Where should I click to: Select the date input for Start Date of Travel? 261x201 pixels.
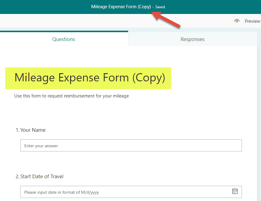pyautogui.click(x=121, y=192)
